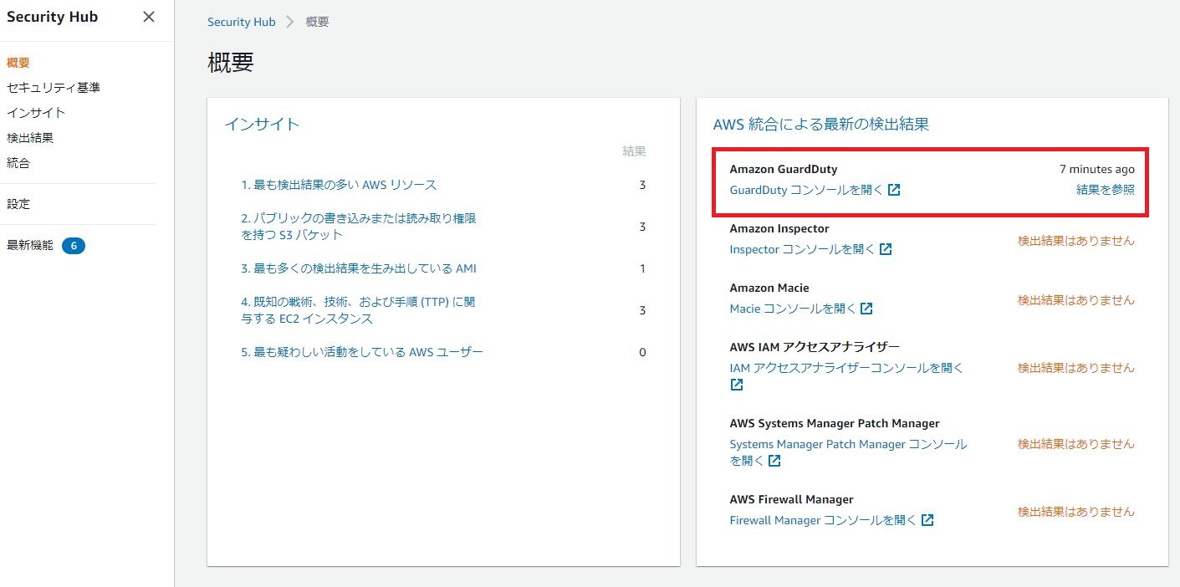This screenshot has height=587, width=1180.
Task: Open the Systems Manager Patch Manager console link
Action: [848, 452]
